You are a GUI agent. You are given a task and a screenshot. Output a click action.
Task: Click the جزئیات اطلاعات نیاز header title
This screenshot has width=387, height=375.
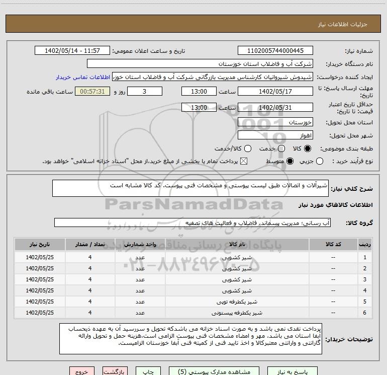[x=343, y=24]
